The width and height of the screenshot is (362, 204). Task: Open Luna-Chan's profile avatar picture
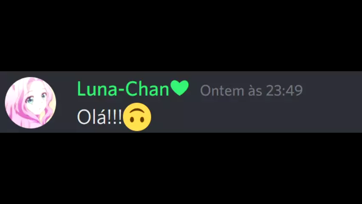point(31,103)
